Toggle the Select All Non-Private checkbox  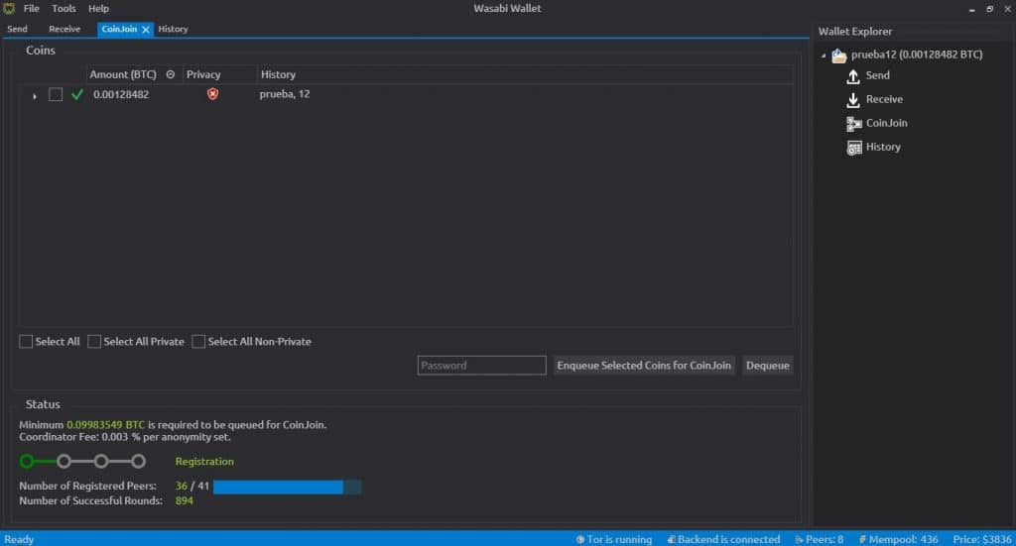point(199,342)
